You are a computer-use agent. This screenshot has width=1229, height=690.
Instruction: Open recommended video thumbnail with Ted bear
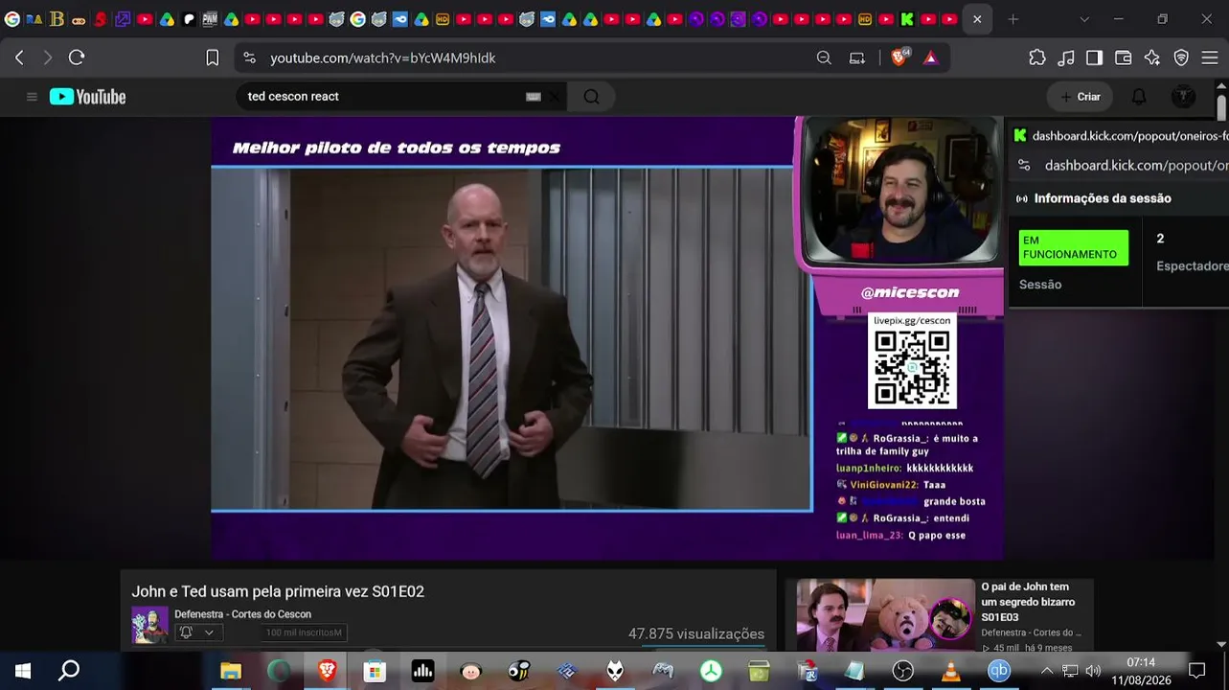click(x=885, y=615)
